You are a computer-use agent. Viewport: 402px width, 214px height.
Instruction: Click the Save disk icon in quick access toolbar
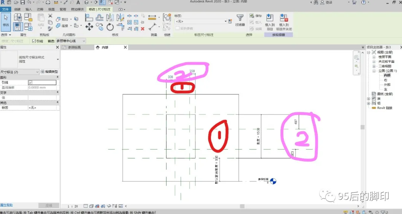click(x=22, y=2)
